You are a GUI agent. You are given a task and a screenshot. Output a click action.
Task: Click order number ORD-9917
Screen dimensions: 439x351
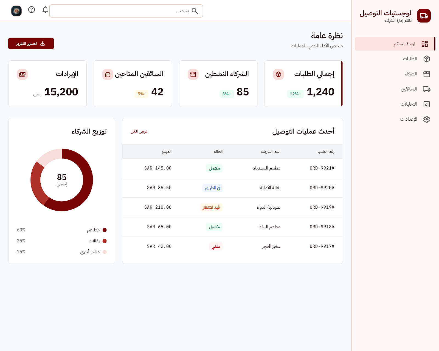(322, 246)
